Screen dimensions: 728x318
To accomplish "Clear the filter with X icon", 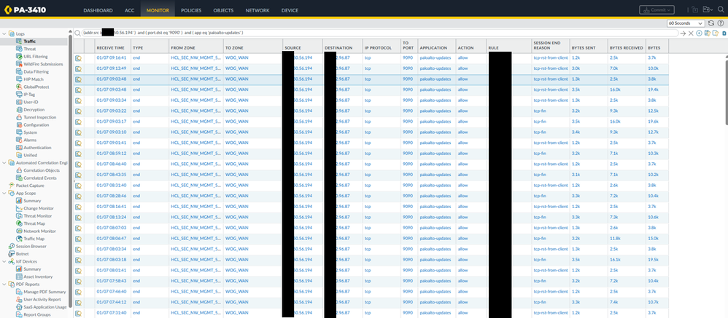I will coord(691,33).
